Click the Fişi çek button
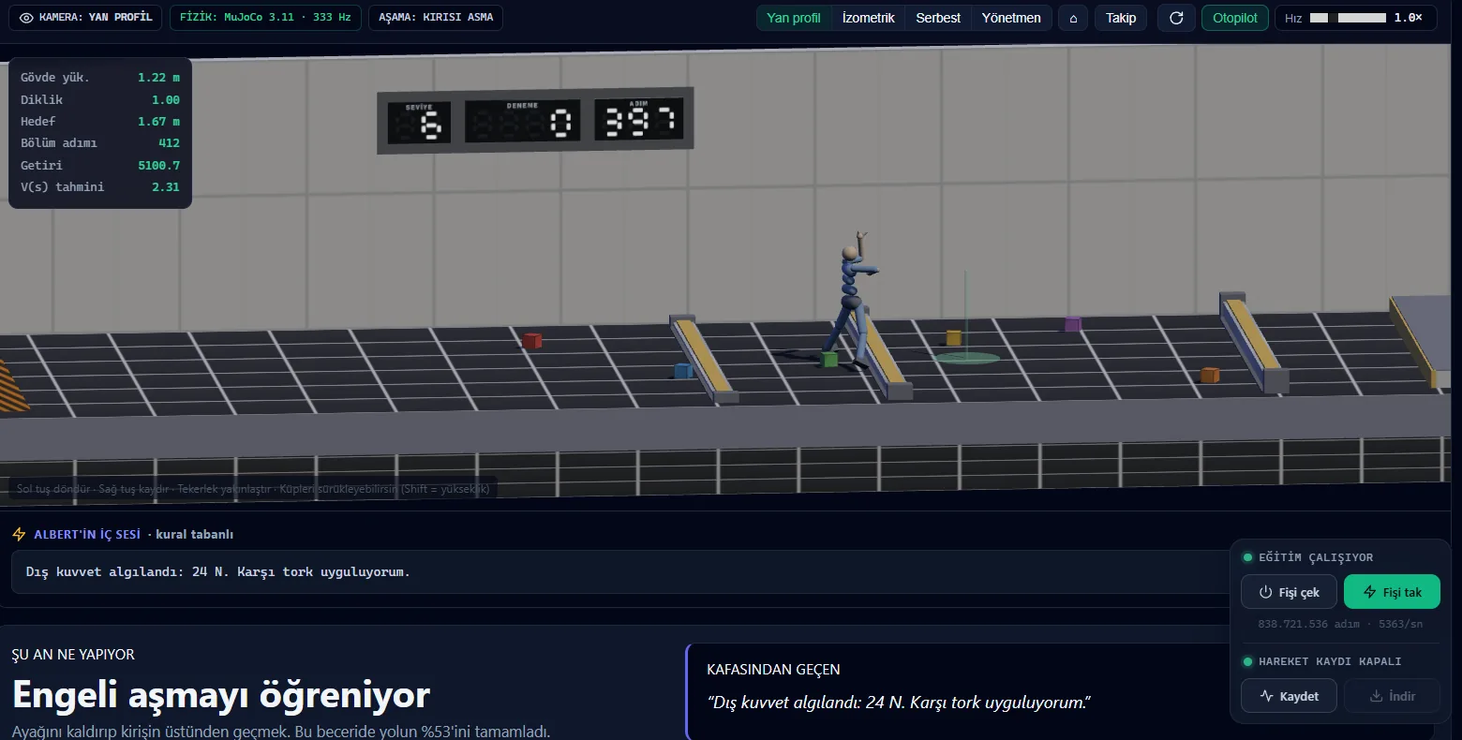The width and height of the screenshot is (1462, 740). [1290, 592]
